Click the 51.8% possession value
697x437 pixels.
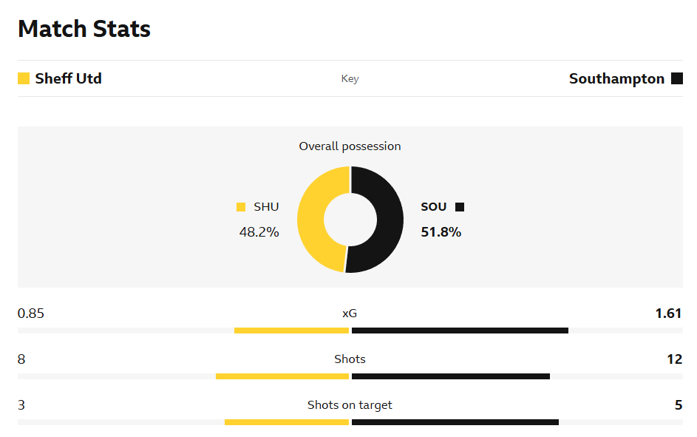(441, 232)
